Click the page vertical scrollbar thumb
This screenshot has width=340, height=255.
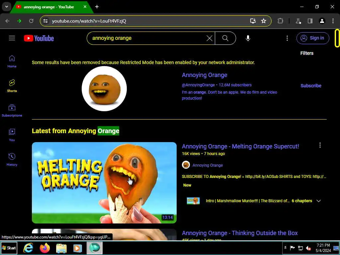337,38
